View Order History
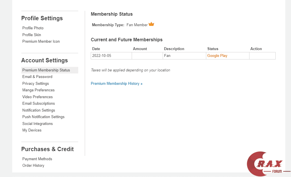Viewport: 291px width, 177px height. 33,166
